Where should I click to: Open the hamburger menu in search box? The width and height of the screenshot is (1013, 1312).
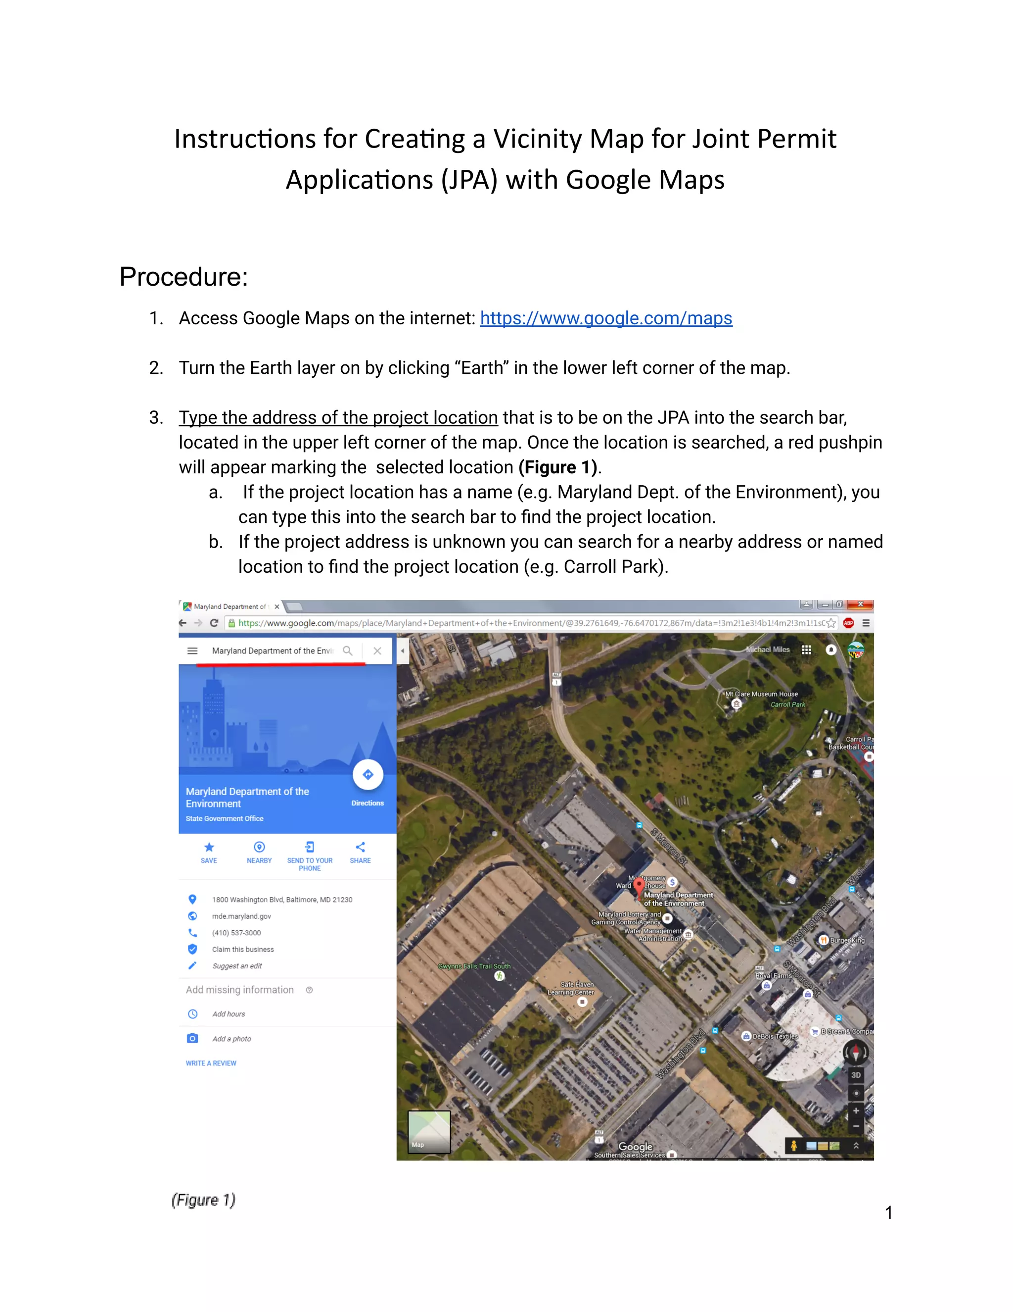192,651
